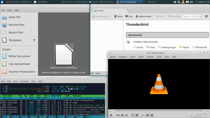Open Thunderbird hamburger application menu
Screen dimensions: 210x118
click(x=206, y=17)
